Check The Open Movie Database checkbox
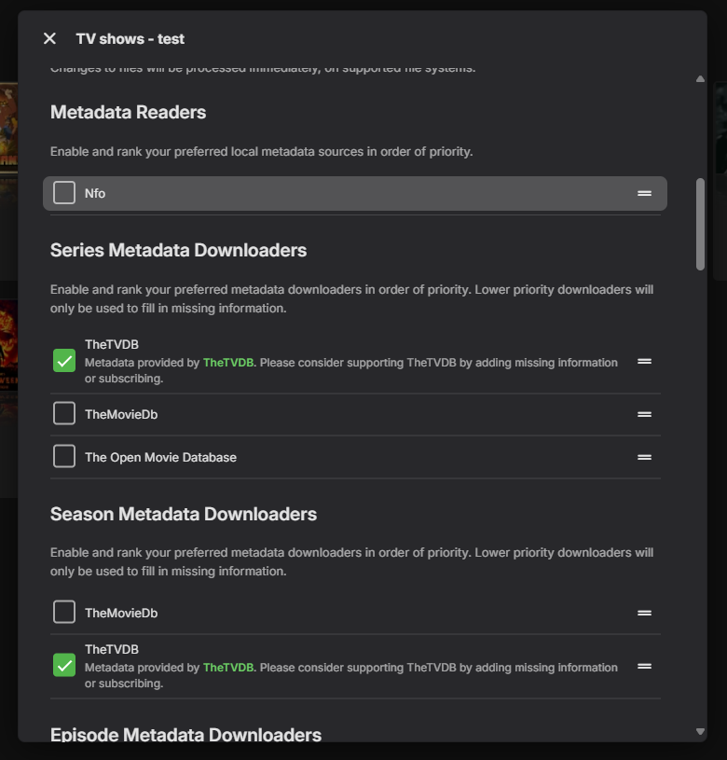 [64, 457]
